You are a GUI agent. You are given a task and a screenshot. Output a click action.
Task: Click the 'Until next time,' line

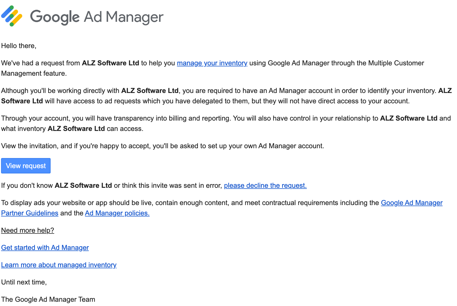pyautogui.click(x=24, y=282)
